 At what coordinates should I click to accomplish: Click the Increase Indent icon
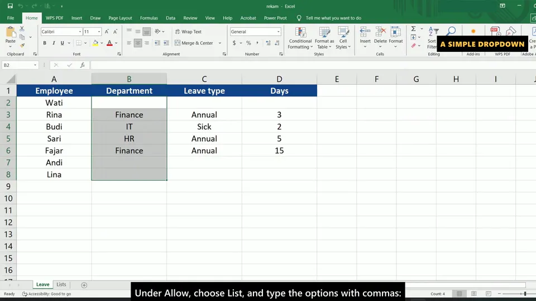click(x=166, y=43)
